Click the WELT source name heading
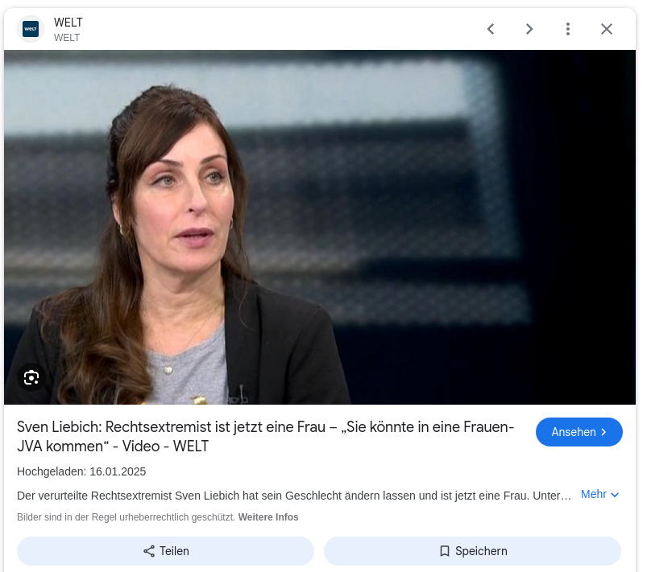The image size is (647, 572). tap(68, 23)
